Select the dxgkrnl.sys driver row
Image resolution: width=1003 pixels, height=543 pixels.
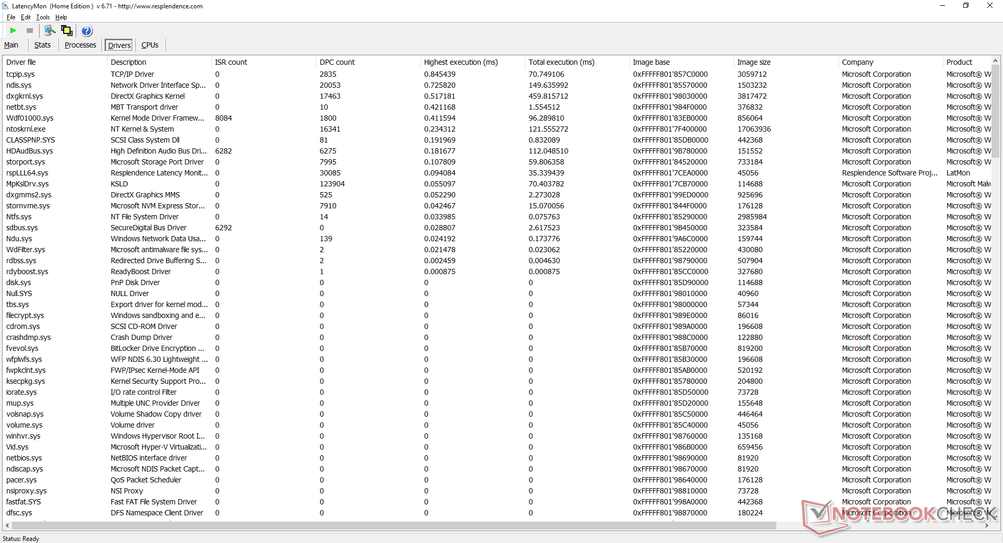(497, 96)
